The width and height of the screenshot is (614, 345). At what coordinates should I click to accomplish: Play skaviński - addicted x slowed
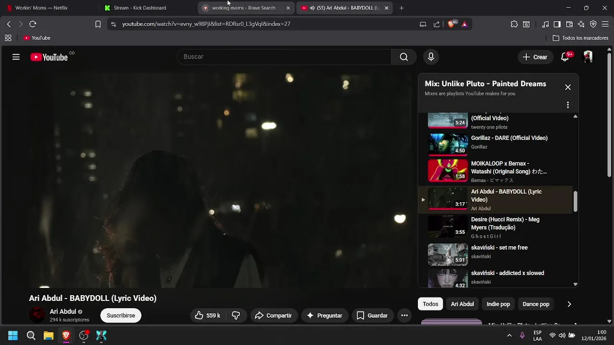[496, 278]
